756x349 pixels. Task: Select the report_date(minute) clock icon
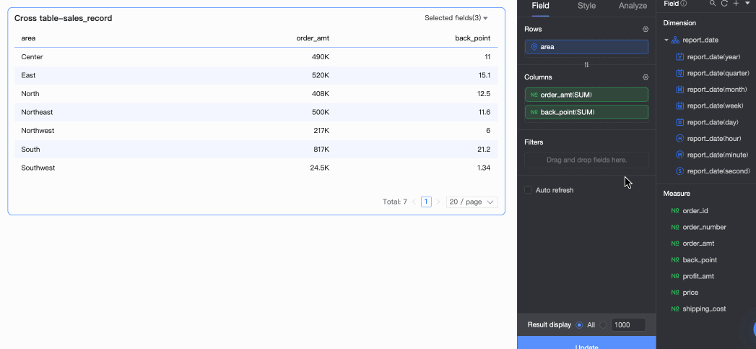tap(679, 155)
